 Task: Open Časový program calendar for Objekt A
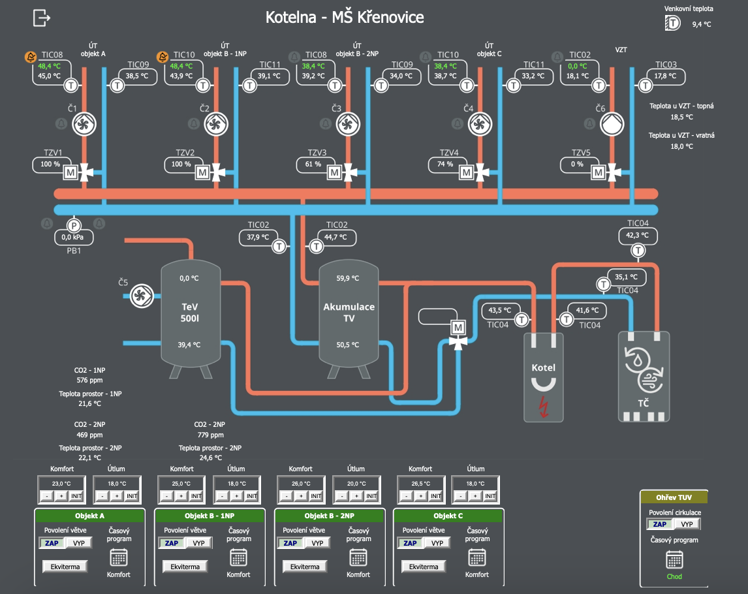point(119,557)
